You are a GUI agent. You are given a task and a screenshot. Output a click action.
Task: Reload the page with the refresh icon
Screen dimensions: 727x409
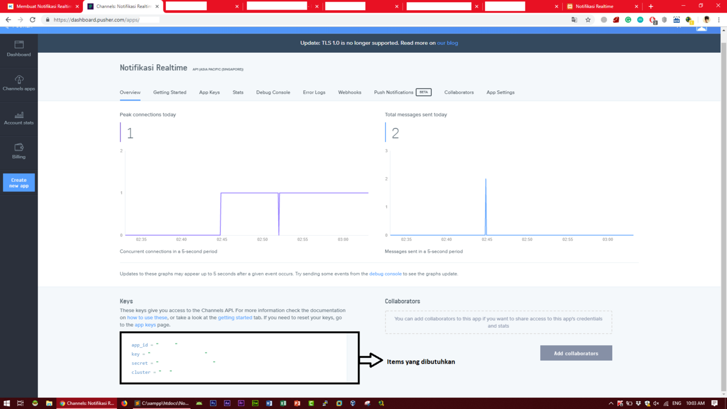pyautogui.click(x=32, y=20)
